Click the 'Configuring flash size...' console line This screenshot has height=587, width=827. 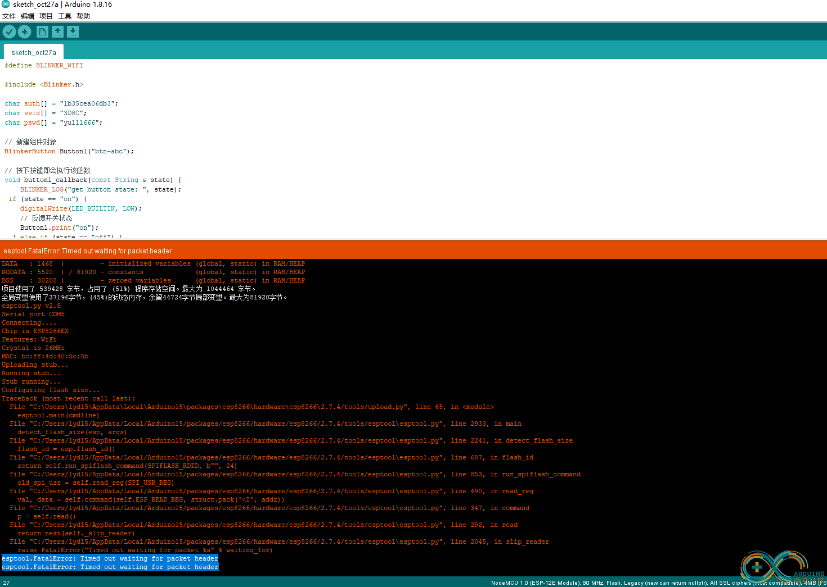(51, 390)
